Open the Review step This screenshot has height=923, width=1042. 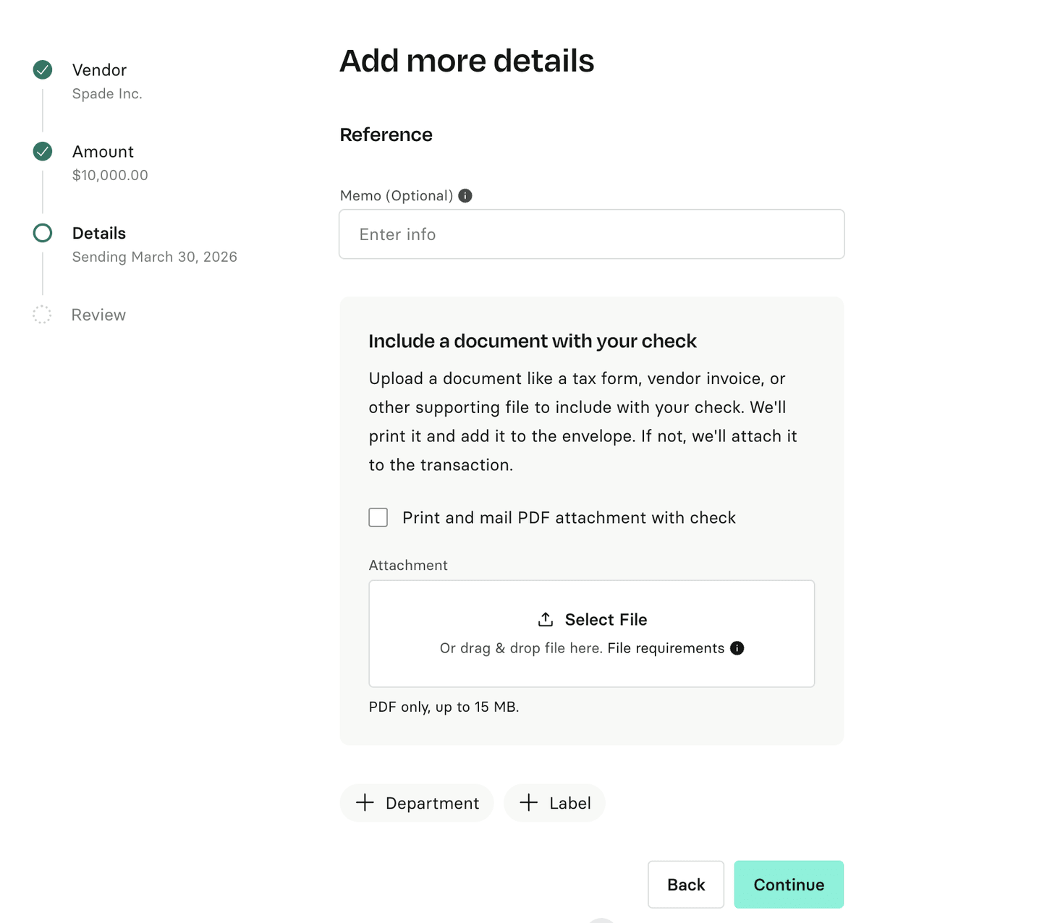(98, 315)
